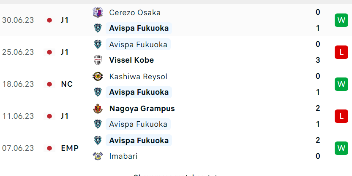Click the green W badge for the Imabari match
The width and height of the screenshot is (352, 176).
341,148
